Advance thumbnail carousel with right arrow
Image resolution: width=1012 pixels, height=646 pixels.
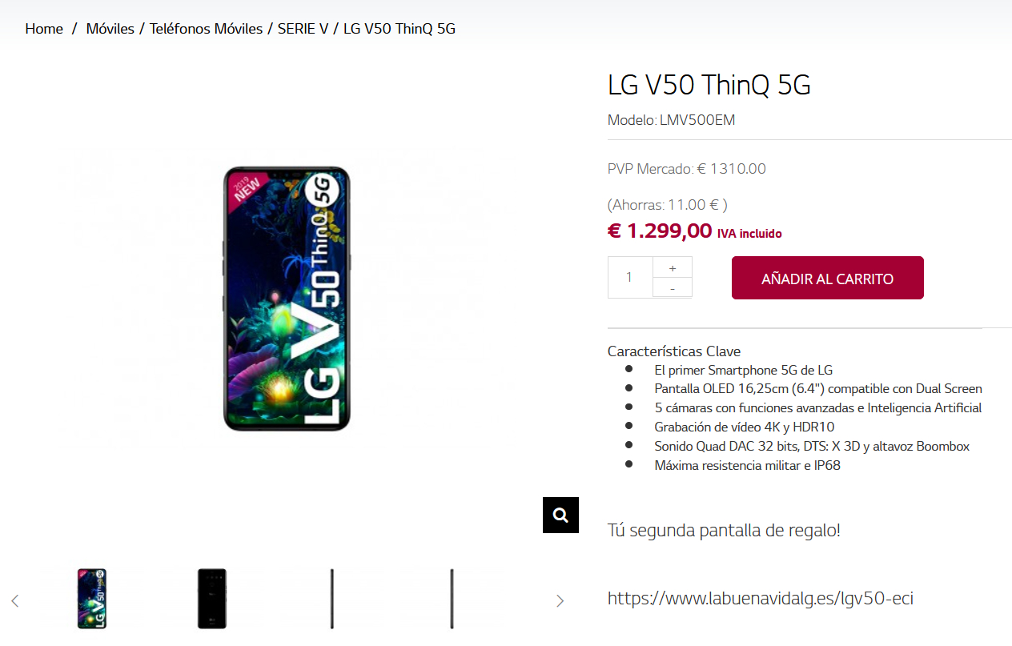pyautogui.click(x=560, y=600)
